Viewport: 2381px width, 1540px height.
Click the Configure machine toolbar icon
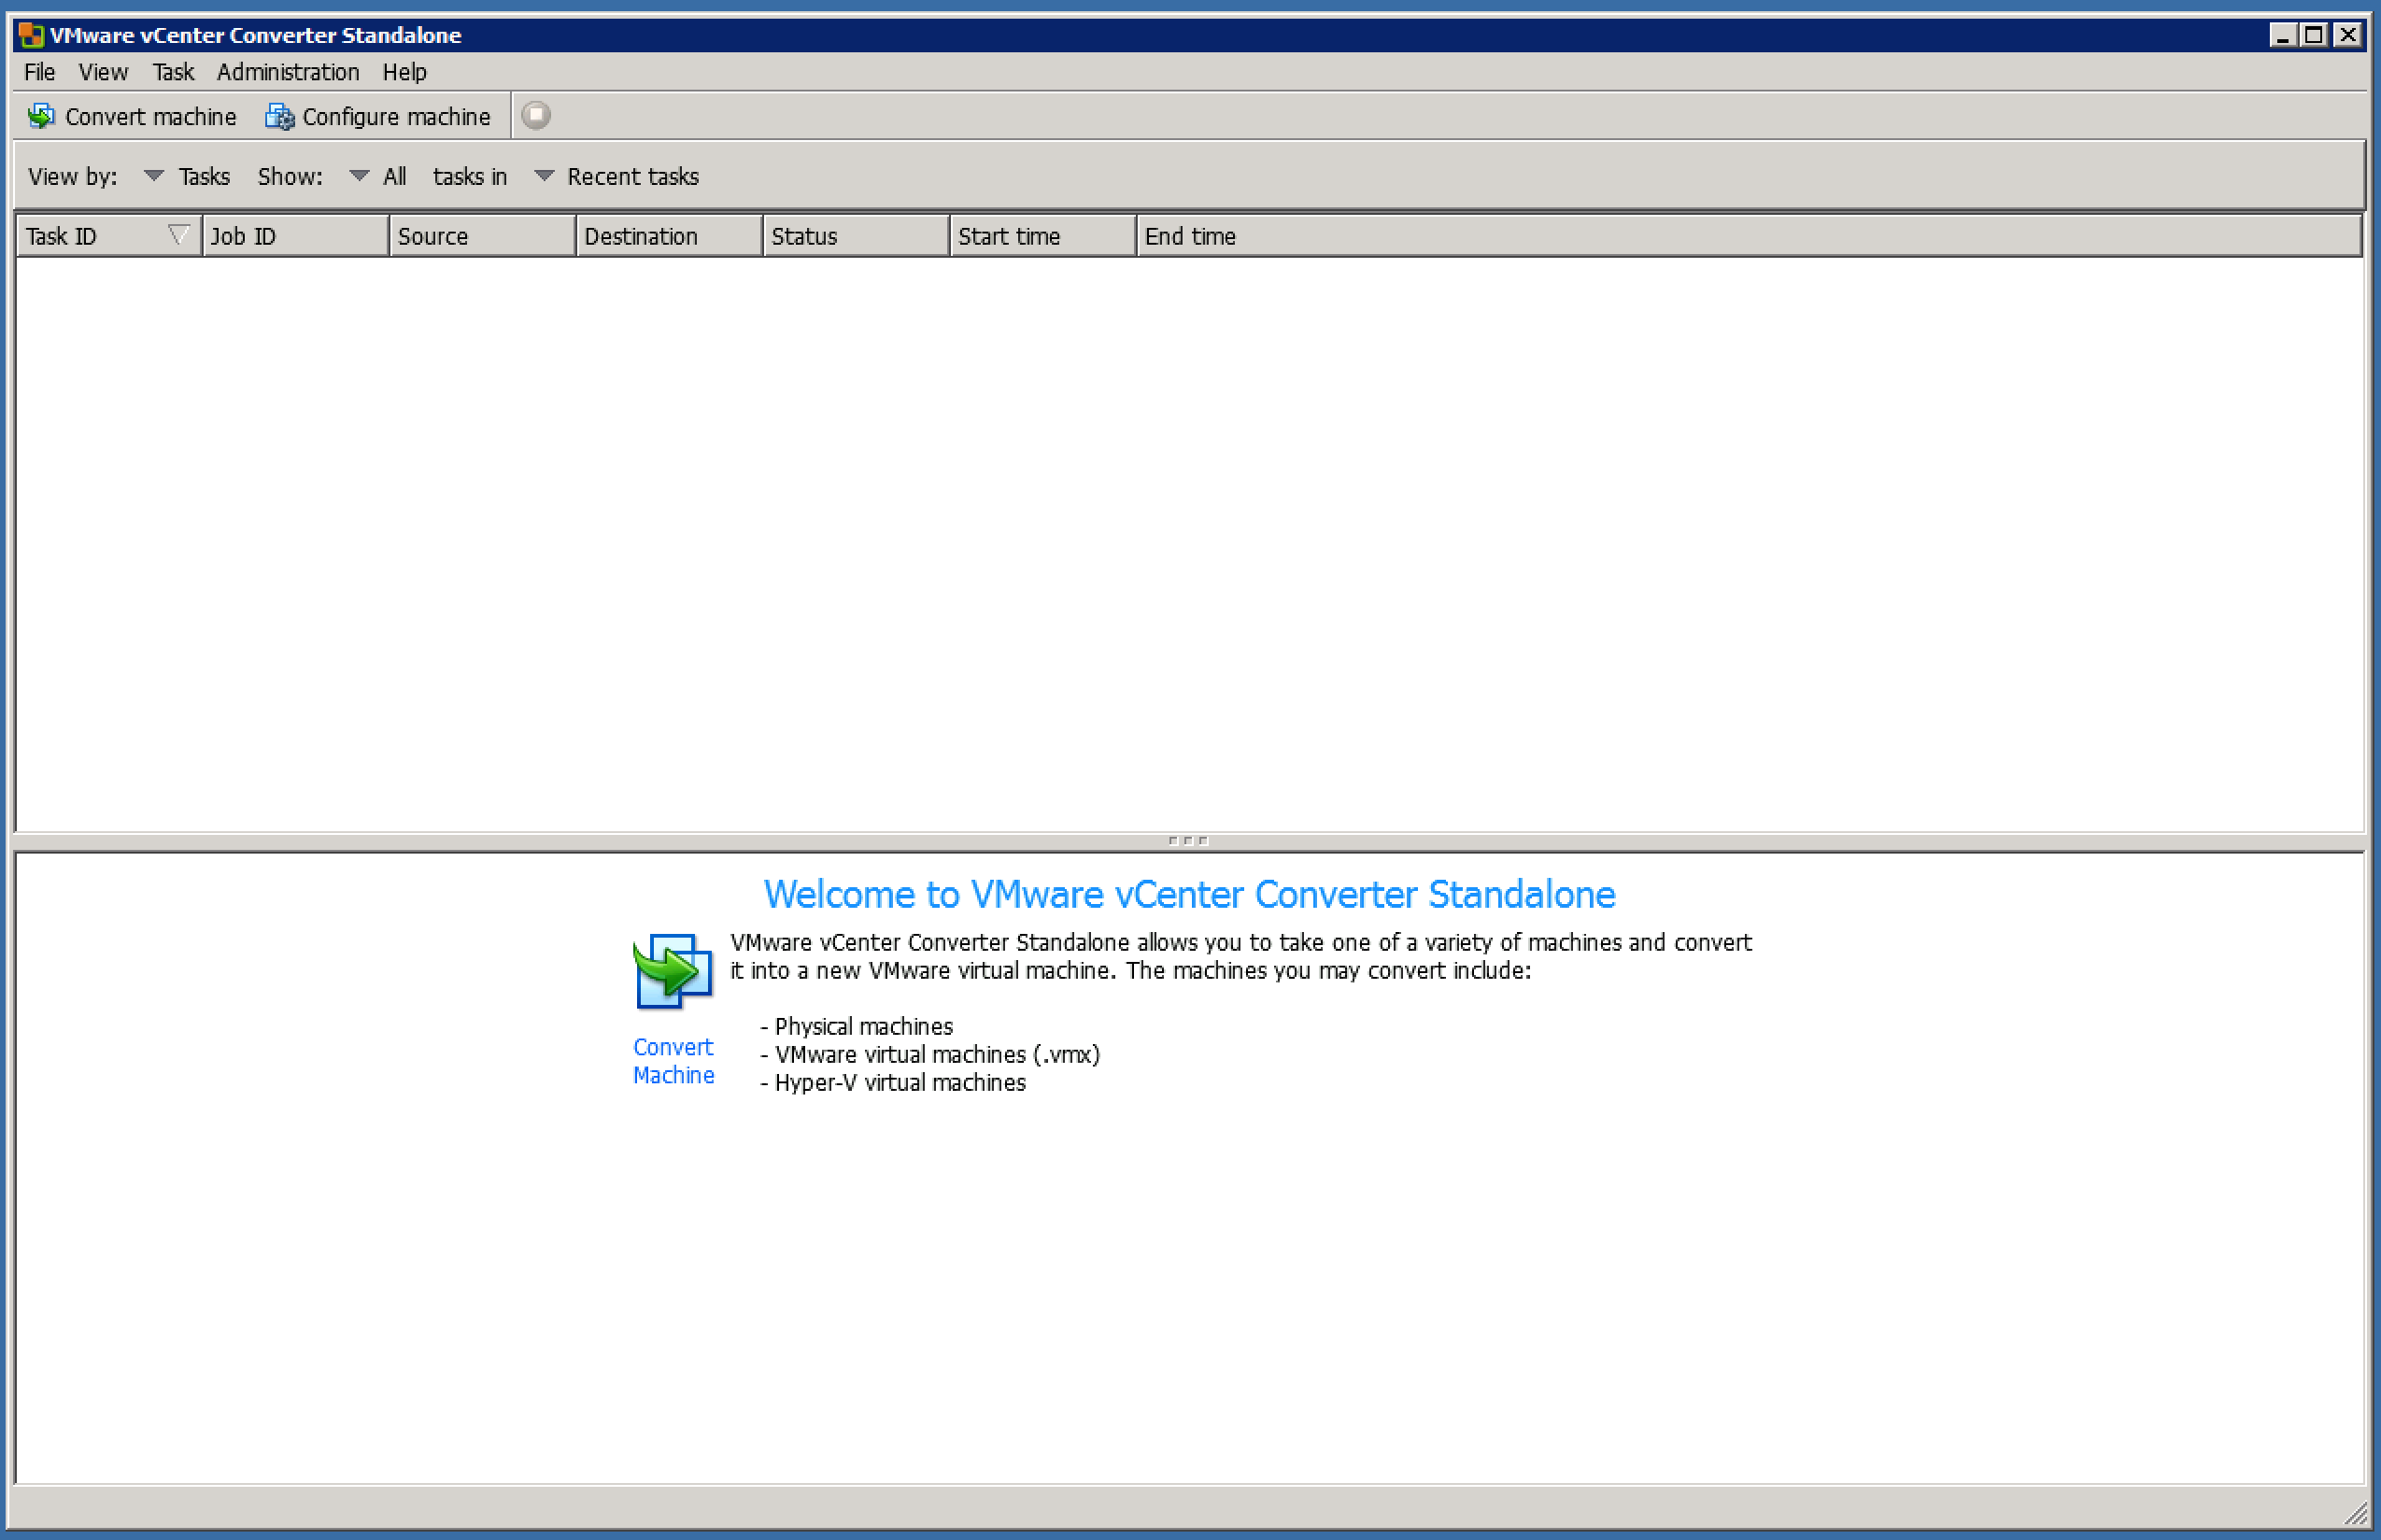coord(279,117)
